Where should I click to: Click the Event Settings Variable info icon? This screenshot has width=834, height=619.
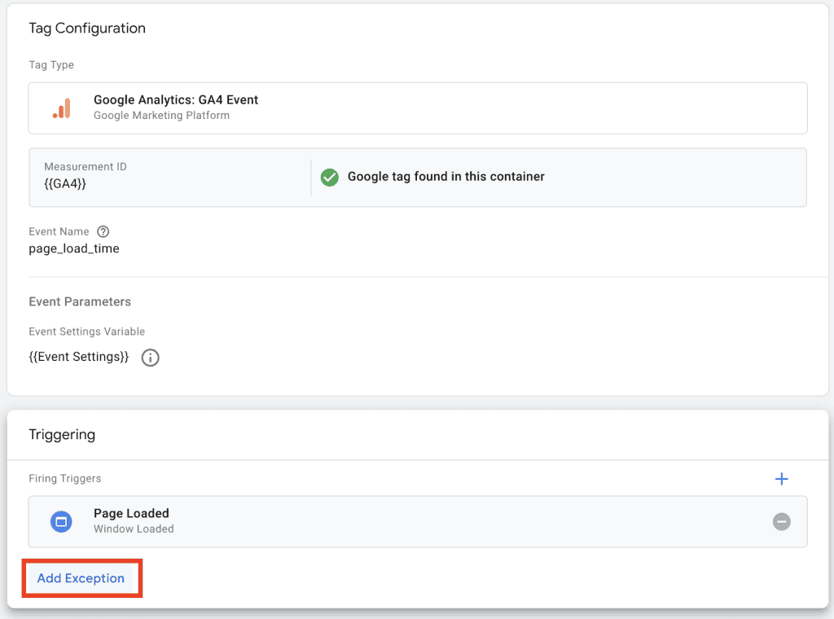(x=150, y=357)
